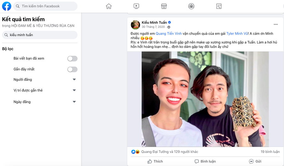The height and width of the screenshot is (166, 284).
Task: Open the post's three-dot options menu
Action: 275,25
